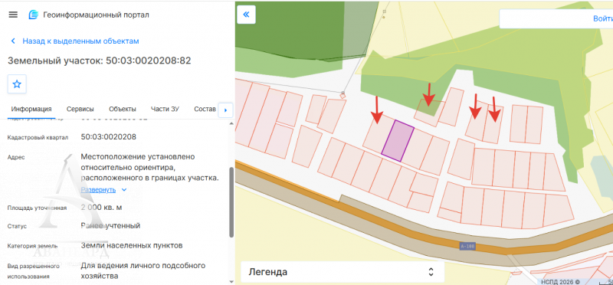Click the Кадастровый квартал label
This screenshot has width=613, height=285.
38,138
